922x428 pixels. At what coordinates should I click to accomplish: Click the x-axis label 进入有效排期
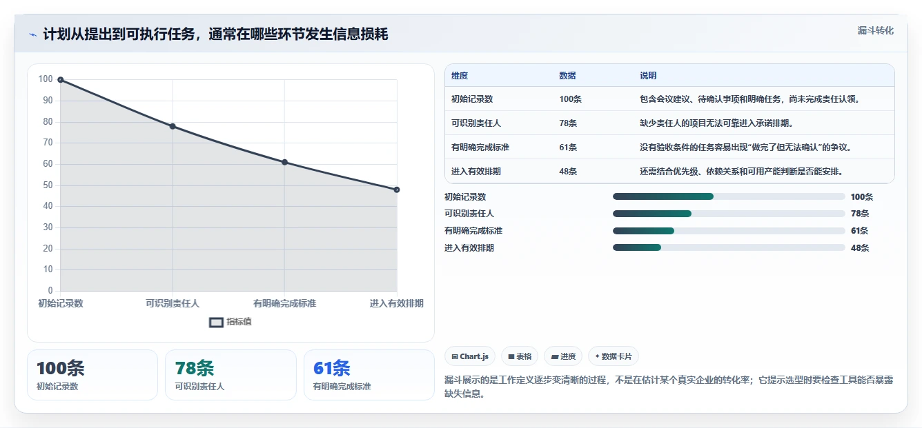pyautogui.click(x=396, y=303)
